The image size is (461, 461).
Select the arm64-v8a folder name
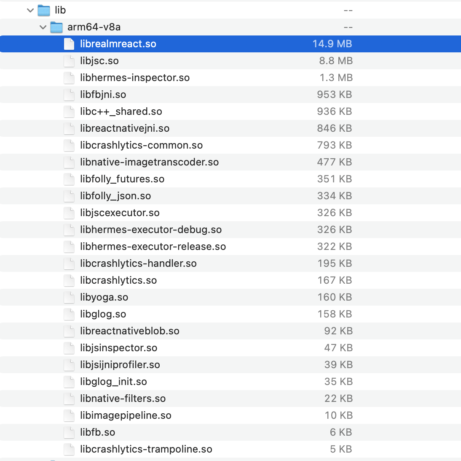click(x=94, y=27)
